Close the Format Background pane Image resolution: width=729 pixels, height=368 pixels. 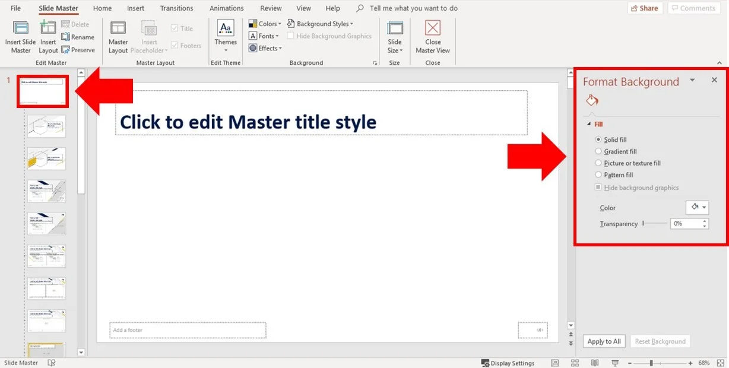(714, 80)
